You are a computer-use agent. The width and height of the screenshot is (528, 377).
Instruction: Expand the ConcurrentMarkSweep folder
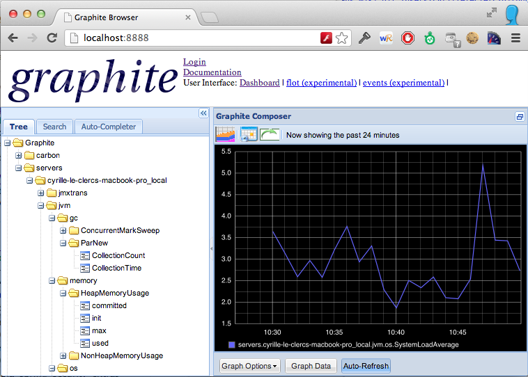coord(63,231)
